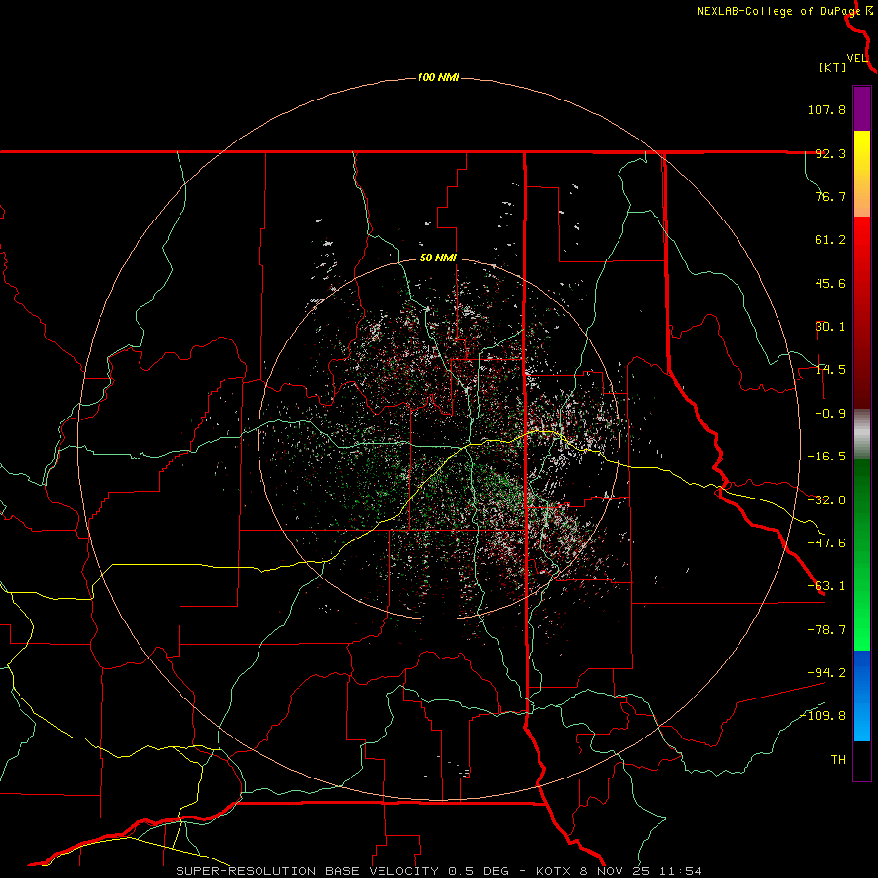Click the -16.5 scale value

(826, 457)
